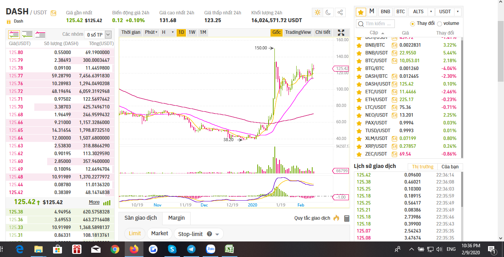This screenshot has width=504, height=257.
Task: Select 1W chart interval
Action: pyautogui.click(x=192, y=32)
